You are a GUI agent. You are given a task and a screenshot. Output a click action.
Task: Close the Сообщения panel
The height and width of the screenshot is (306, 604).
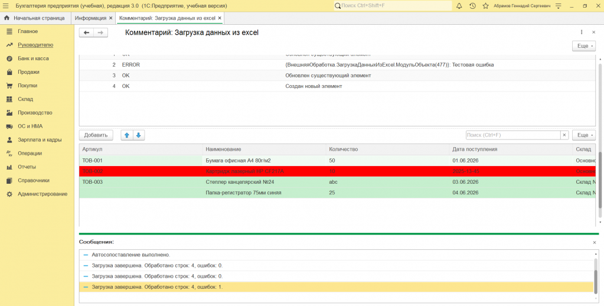tap(595, 242)
